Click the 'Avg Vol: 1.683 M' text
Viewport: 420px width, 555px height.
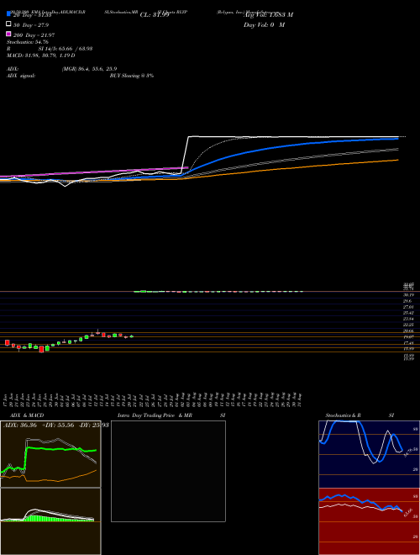pyautogui.click(x=268, y=15)
